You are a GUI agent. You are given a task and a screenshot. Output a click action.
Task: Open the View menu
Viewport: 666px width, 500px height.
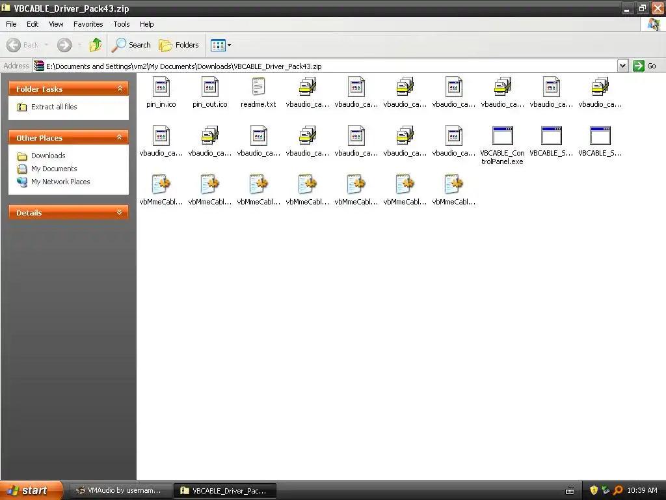point(56,24)
